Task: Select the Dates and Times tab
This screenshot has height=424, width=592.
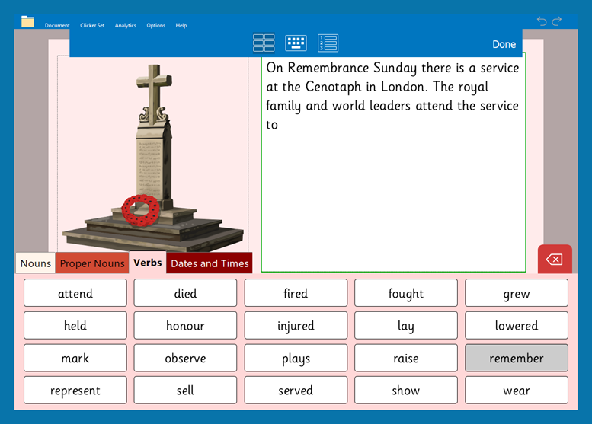Action: tap(210, 263)
